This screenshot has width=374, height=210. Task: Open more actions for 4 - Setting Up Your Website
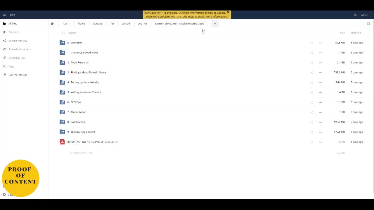(x=321, y=83)
